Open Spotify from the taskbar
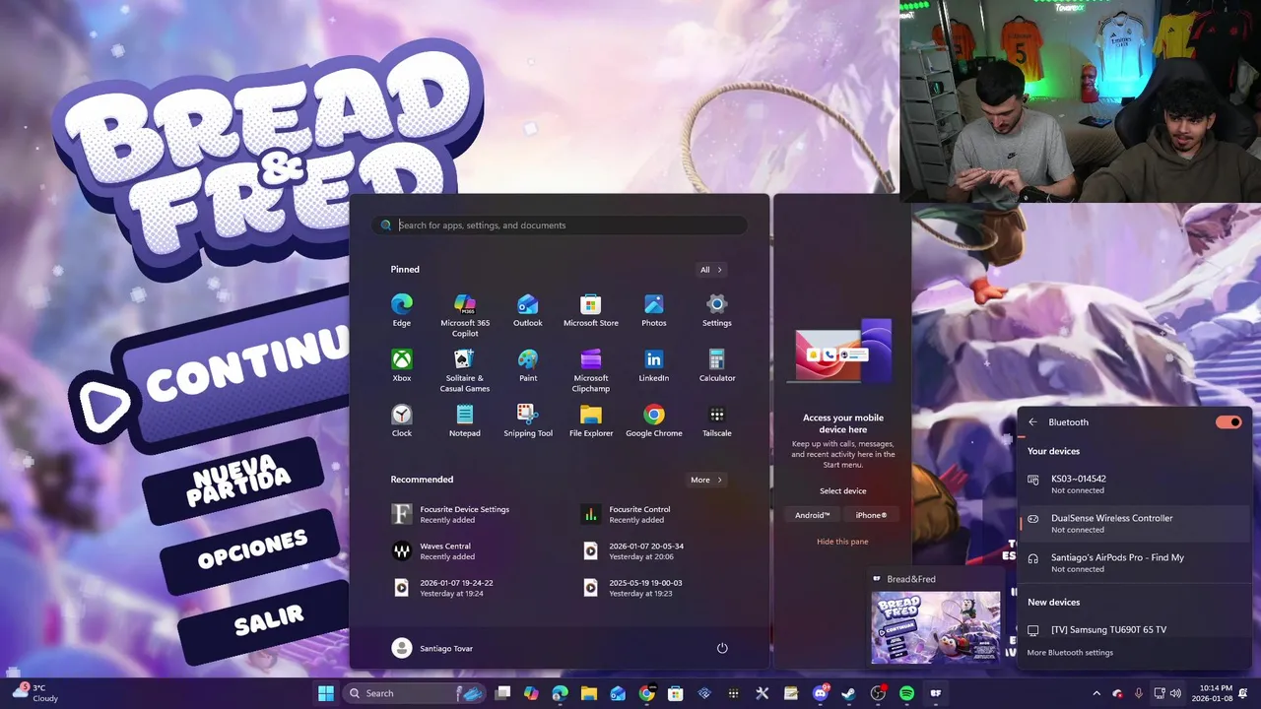The height and width of the screenshot is (709, 1261). [x=906, y=693]
